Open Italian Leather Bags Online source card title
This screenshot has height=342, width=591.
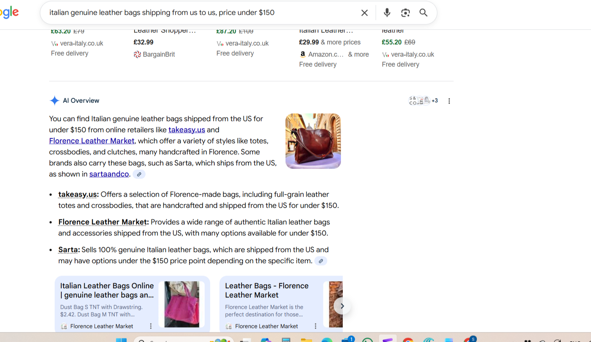[x=107, y=290]
